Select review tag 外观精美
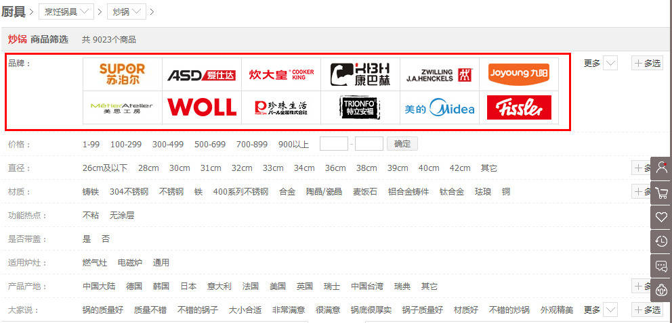 coord(557,310)
